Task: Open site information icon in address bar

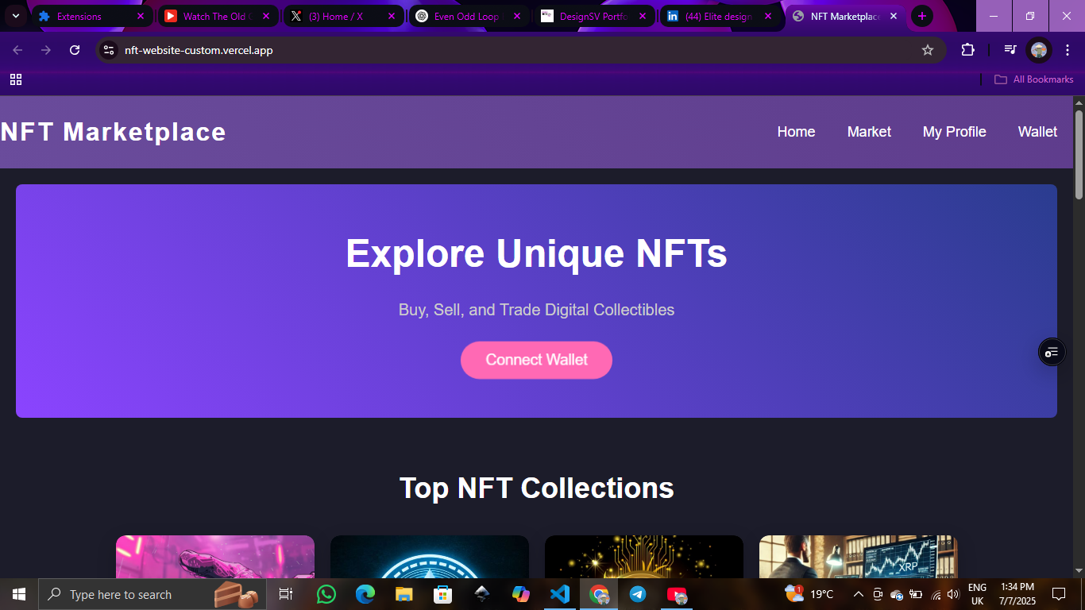Action: pos(110,50)
